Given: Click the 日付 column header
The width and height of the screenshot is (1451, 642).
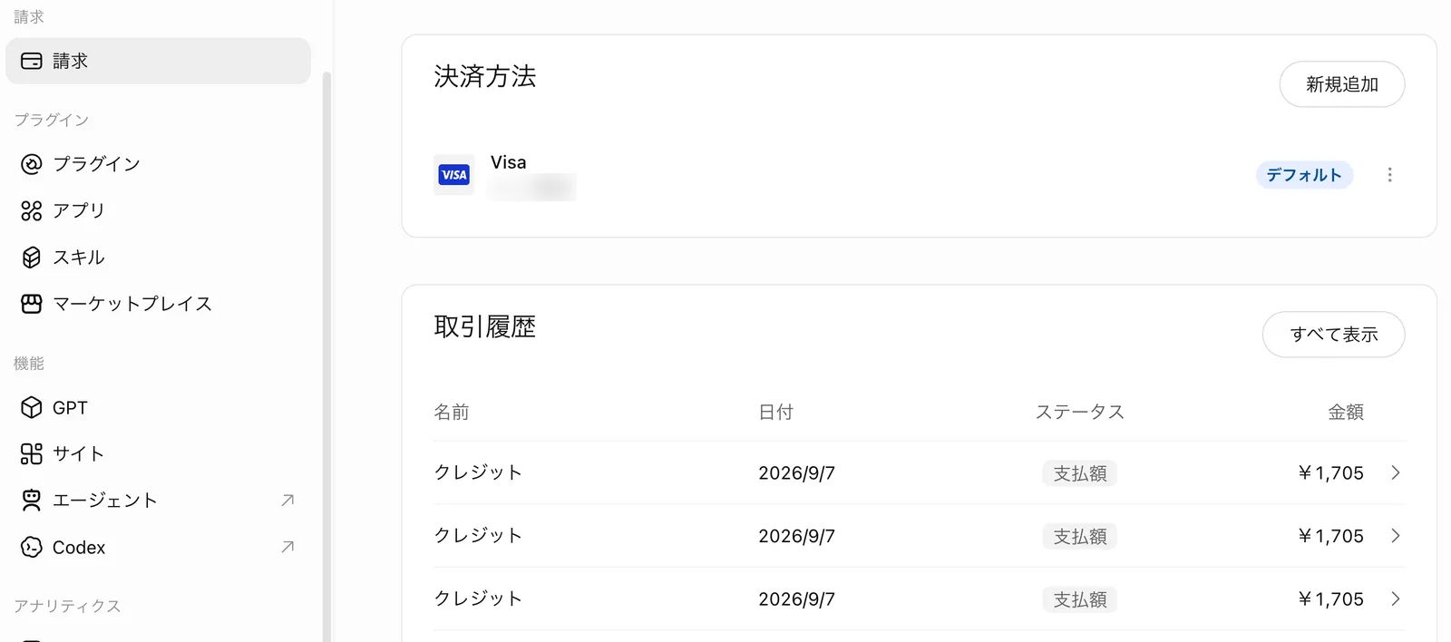Looking at the screenshot, I should 776,413.
